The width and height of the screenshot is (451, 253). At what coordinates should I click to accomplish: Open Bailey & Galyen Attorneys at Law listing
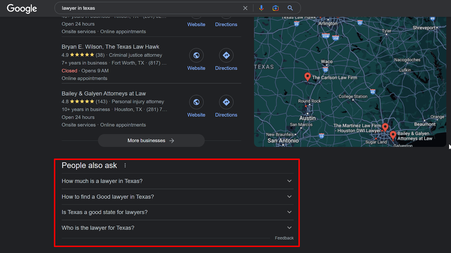pos(104,94)
